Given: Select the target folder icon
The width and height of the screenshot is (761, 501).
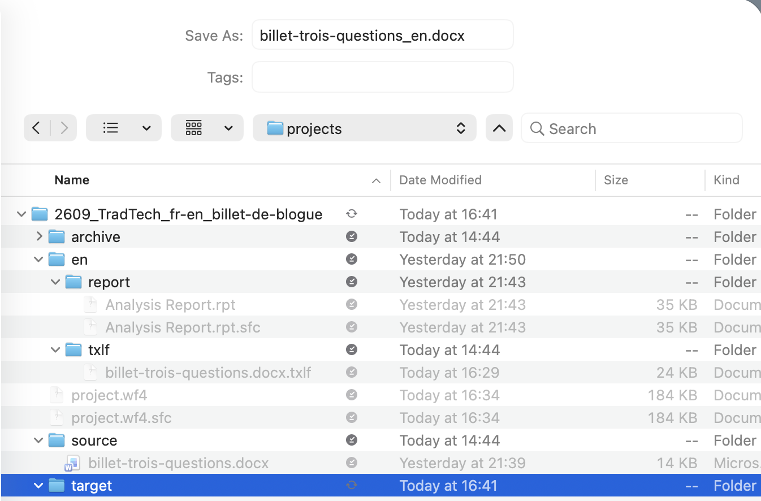Looking at the screenshot, I should click(57, 485).
